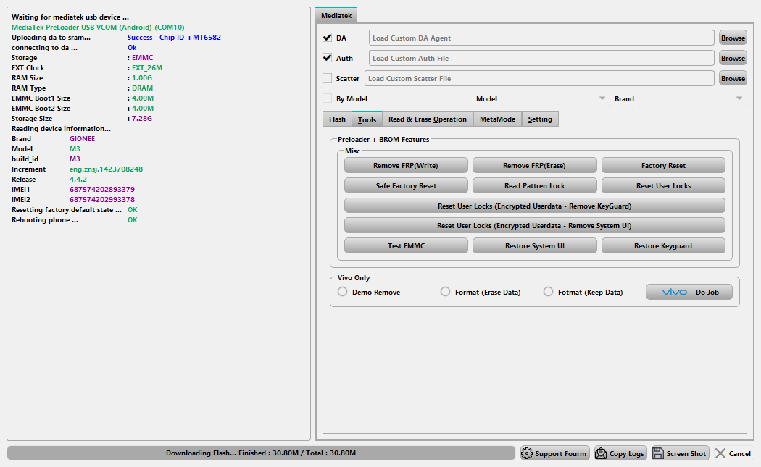Uncheck the DA checkbox
Image resolution: width=761 pixels, height=467 pixels.
click(x=327, y=38)
